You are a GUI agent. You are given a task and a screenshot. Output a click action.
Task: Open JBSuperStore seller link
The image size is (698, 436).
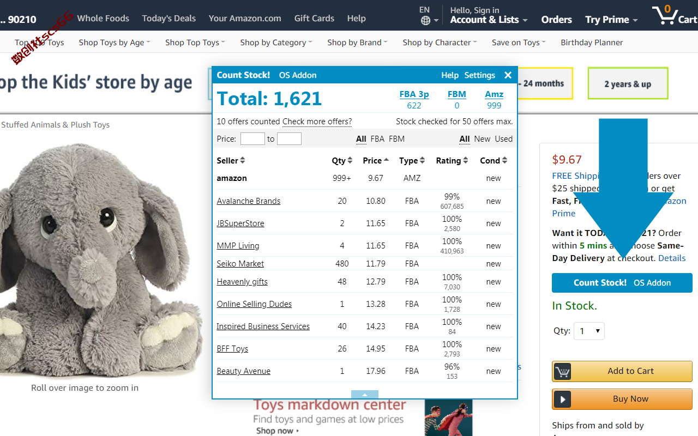click(x=240, y=223)
